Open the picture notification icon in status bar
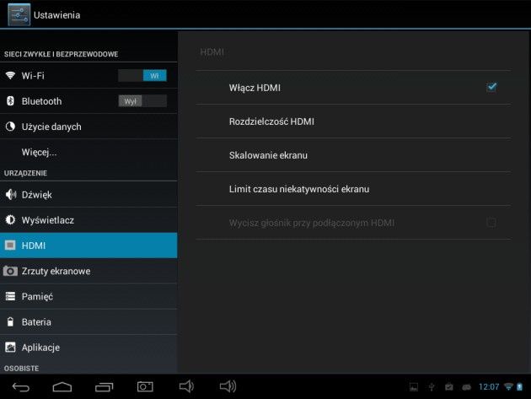 tap(414, 387)
